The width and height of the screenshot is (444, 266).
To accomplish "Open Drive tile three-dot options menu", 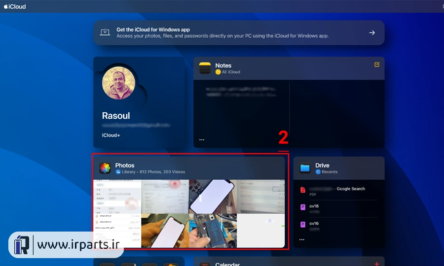I will (302, 240).
